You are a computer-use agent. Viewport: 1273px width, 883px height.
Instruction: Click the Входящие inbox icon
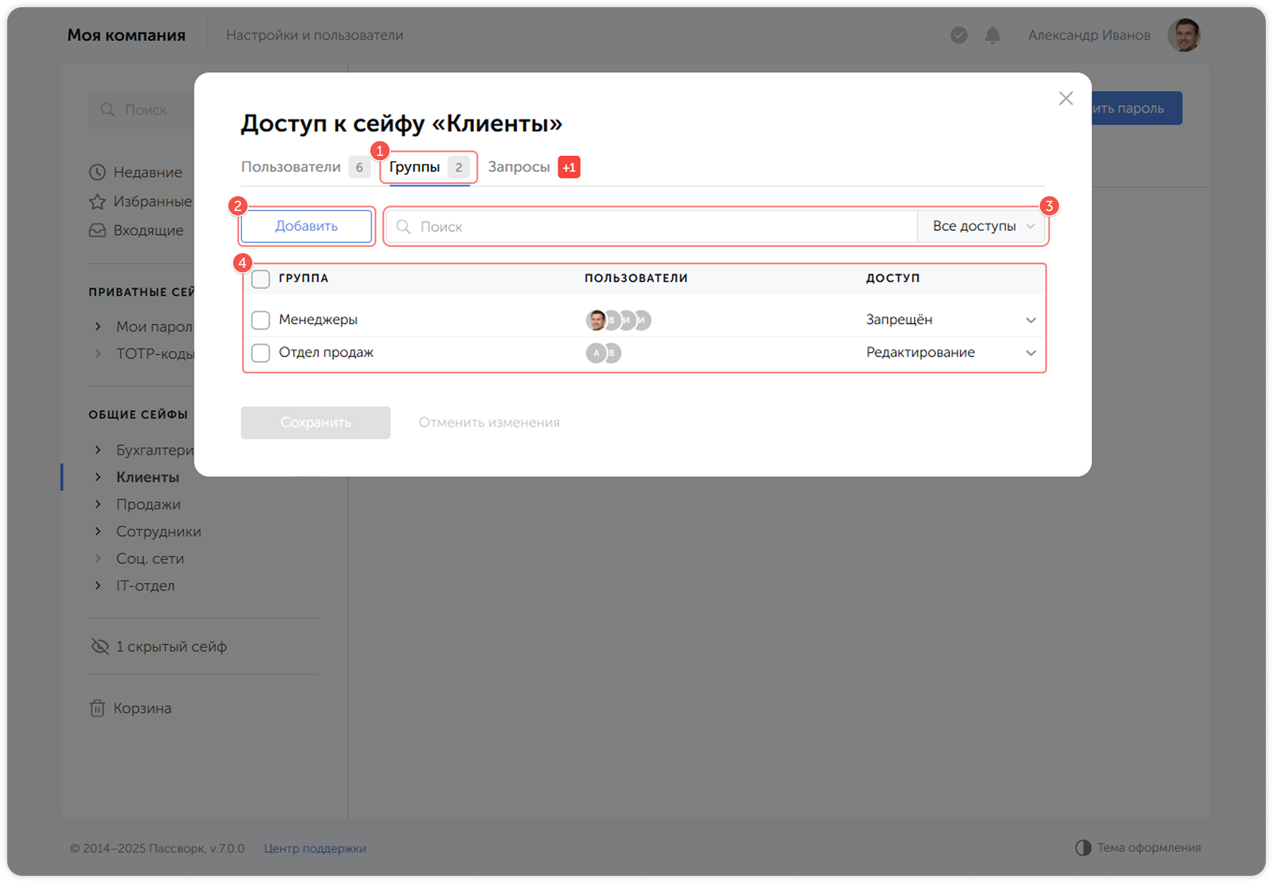click(97, 230)
